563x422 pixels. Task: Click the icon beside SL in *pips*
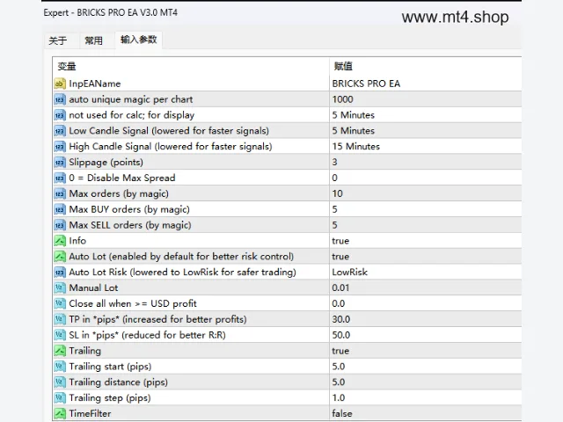[x=60, y=335]
